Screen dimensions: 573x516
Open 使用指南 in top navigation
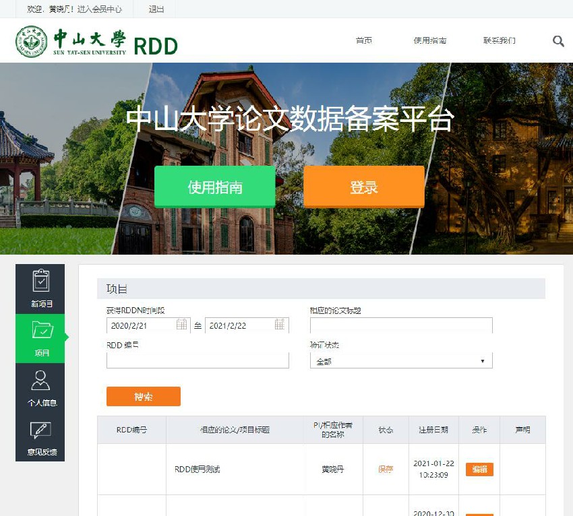point(430,40)
